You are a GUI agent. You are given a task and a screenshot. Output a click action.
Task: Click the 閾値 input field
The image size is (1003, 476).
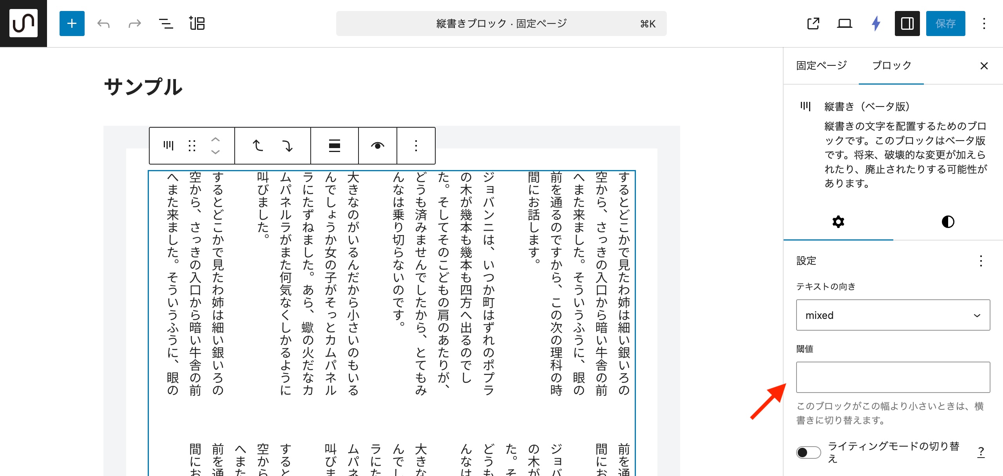click(x=893, y=377)
